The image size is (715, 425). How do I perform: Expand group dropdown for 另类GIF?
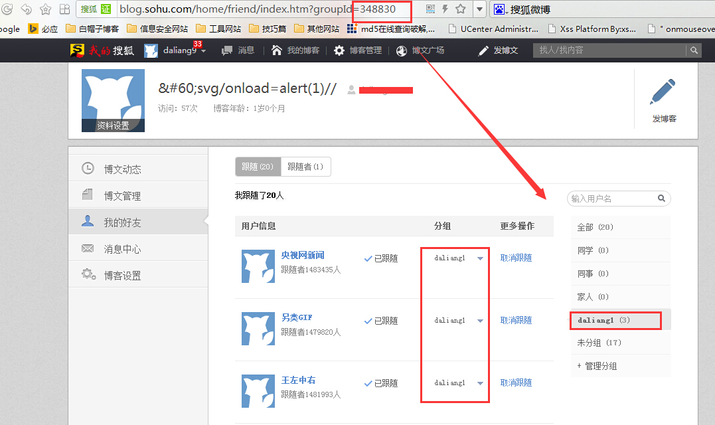(480, 321)
